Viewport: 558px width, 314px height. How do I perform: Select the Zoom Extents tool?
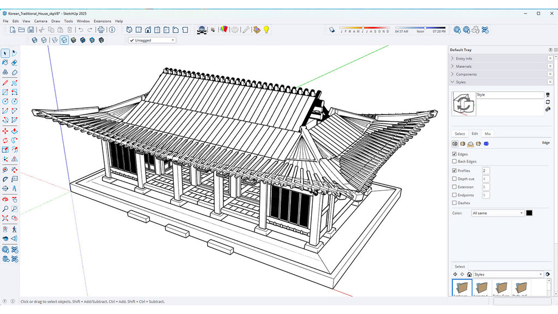tap(6, 218)
